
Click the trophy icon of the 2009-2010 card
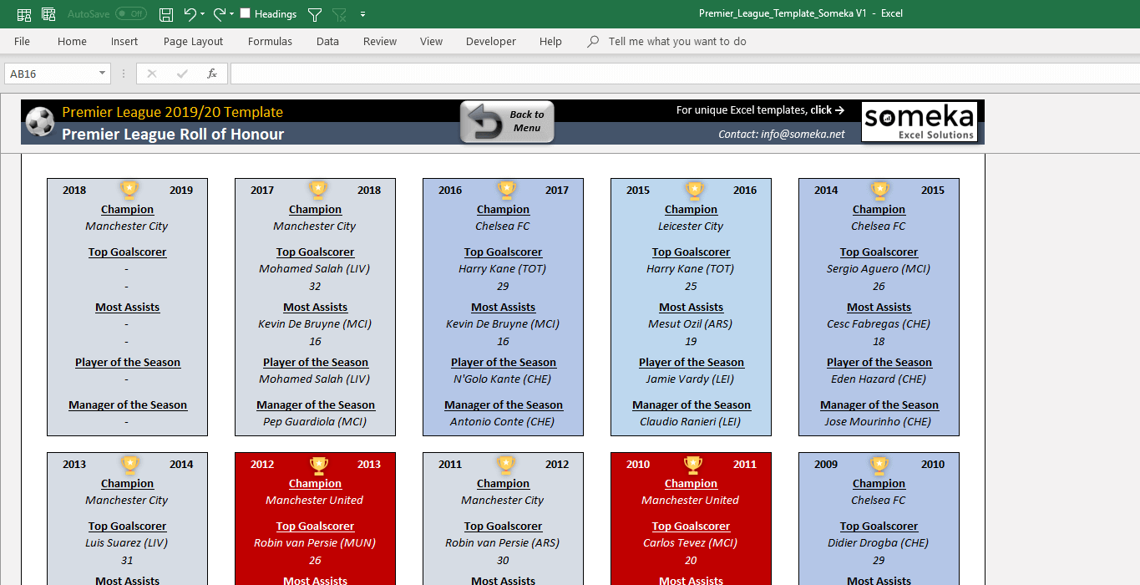click(x=880, y=464)
